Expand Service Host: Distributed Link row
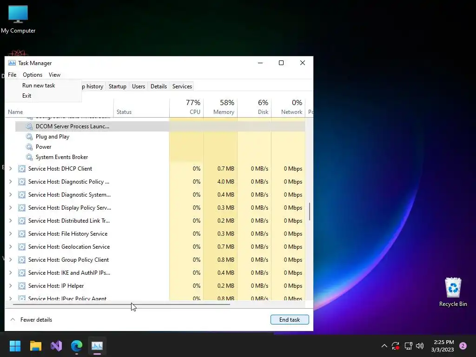 coord(11,221)
